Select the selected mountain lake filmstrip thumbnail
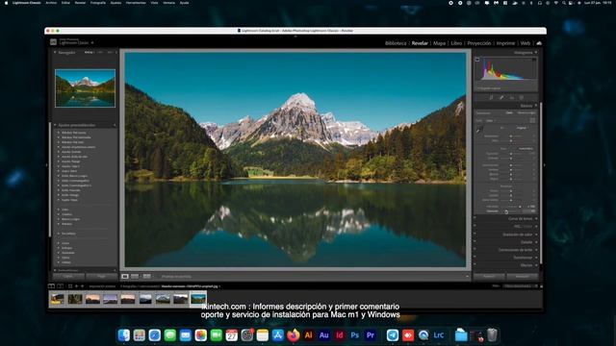This screenshot has width=616, height=346. pyautogui.click(x=198, y=299)
